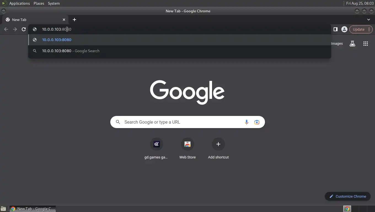
Task: Click the globe icon beside the URL suggestion
Action: [x=35, y=40]
